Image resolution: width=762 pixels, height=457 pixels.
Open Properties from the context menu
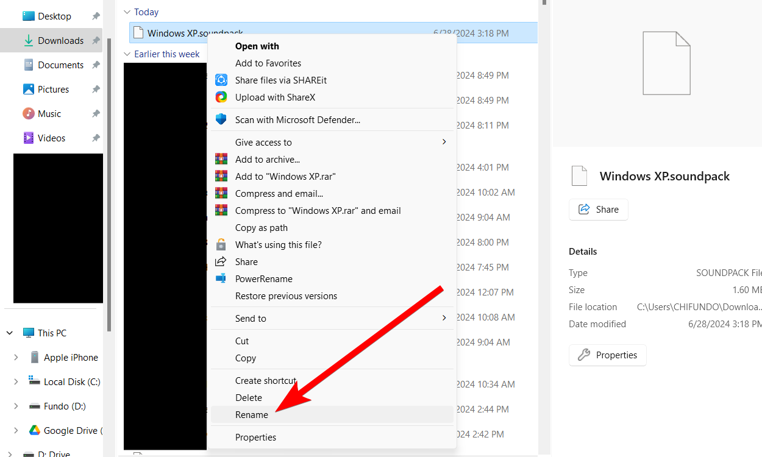[332, 437]
